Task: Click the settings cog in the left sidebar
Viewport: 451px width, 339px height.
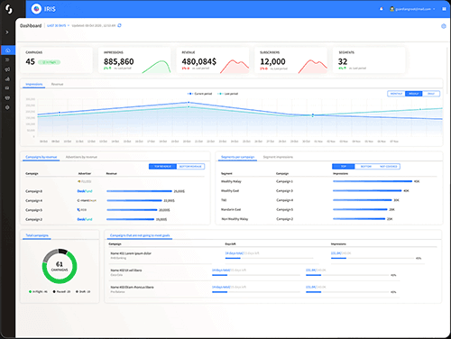Action: (7, 107)
